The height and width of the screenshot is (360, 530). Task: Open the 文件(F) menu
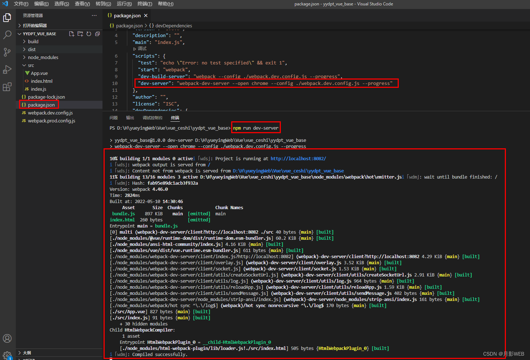click(x=21, y=4)
